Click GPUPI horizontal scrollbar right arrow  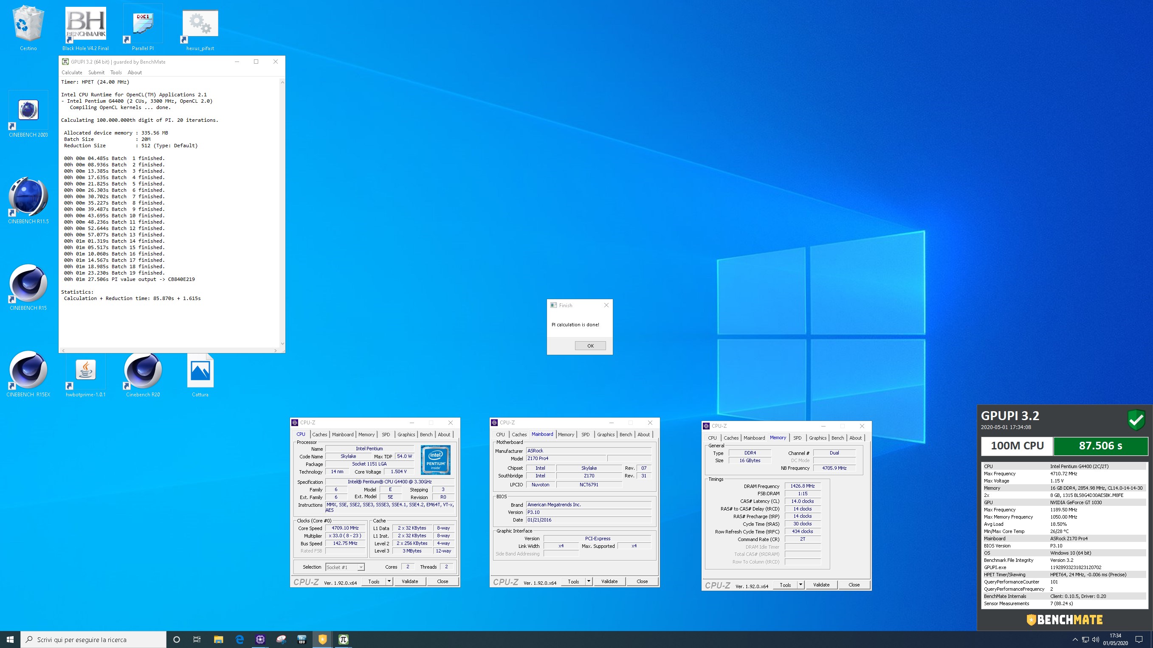[x=275, y=350]
